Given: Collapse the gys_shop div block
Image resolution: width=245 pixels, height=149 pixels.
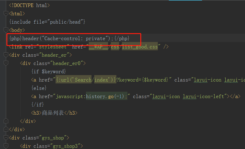Looking at the screenshot, I should (5, 138).
